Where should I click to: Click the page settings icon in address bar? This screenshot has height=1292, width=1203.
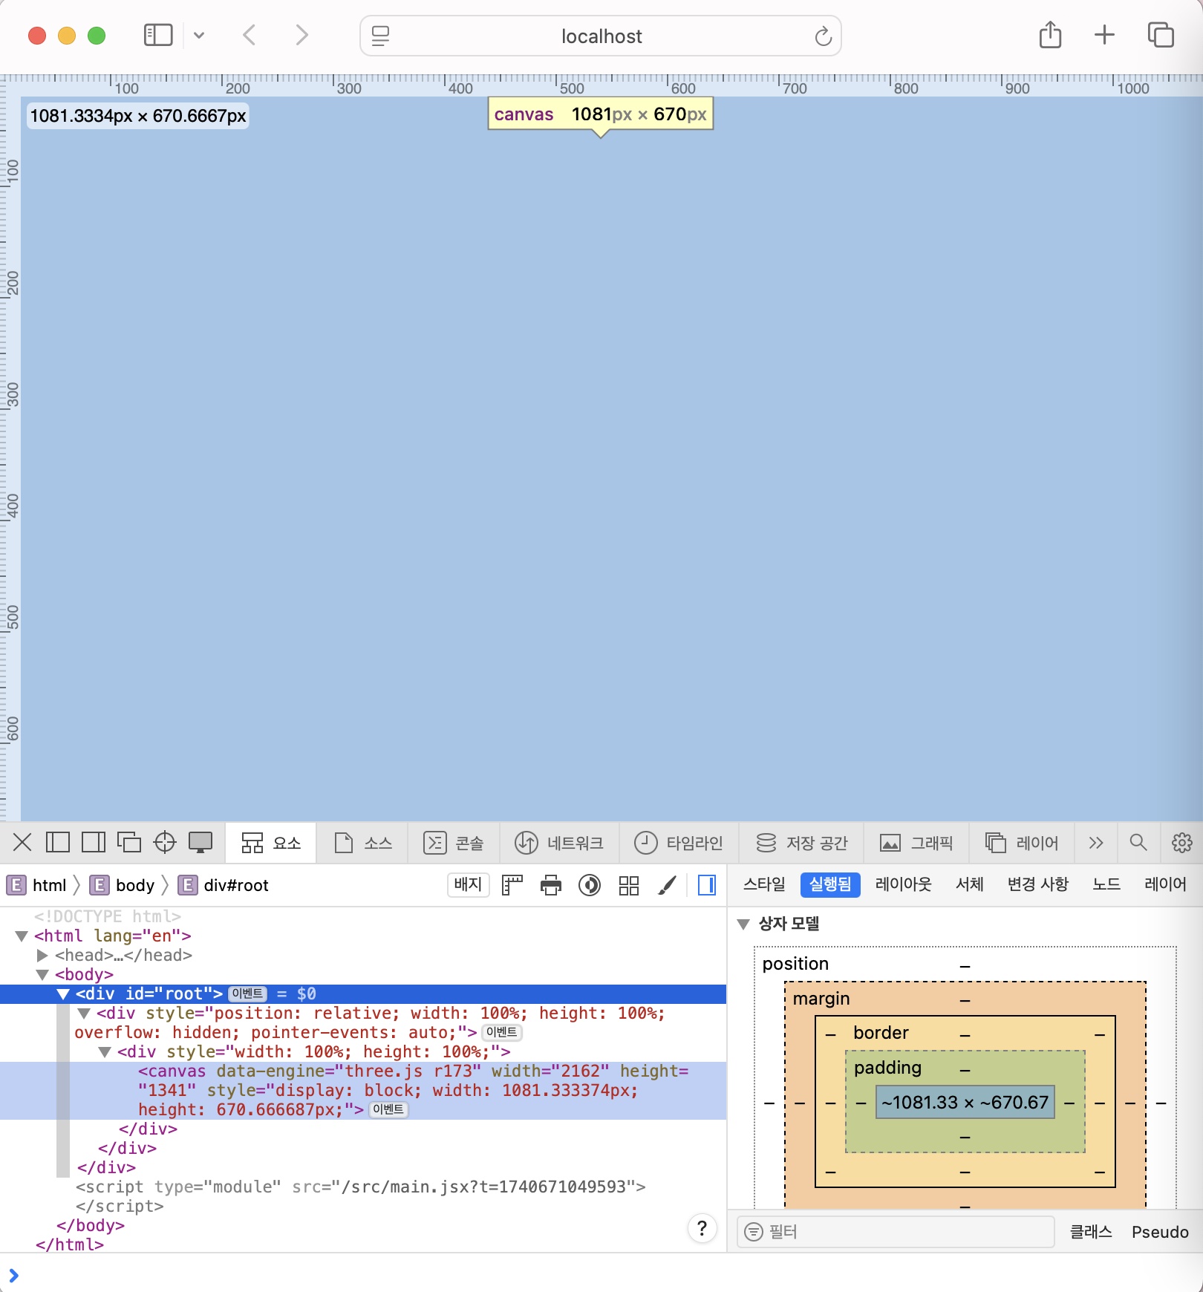[381, 36]
